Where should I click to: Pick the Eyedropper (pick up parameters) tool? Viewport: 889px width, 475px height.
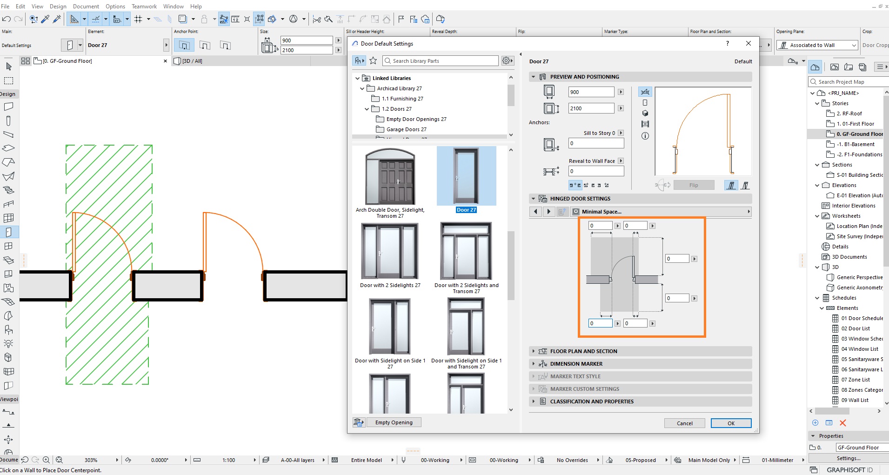point(45,19)
